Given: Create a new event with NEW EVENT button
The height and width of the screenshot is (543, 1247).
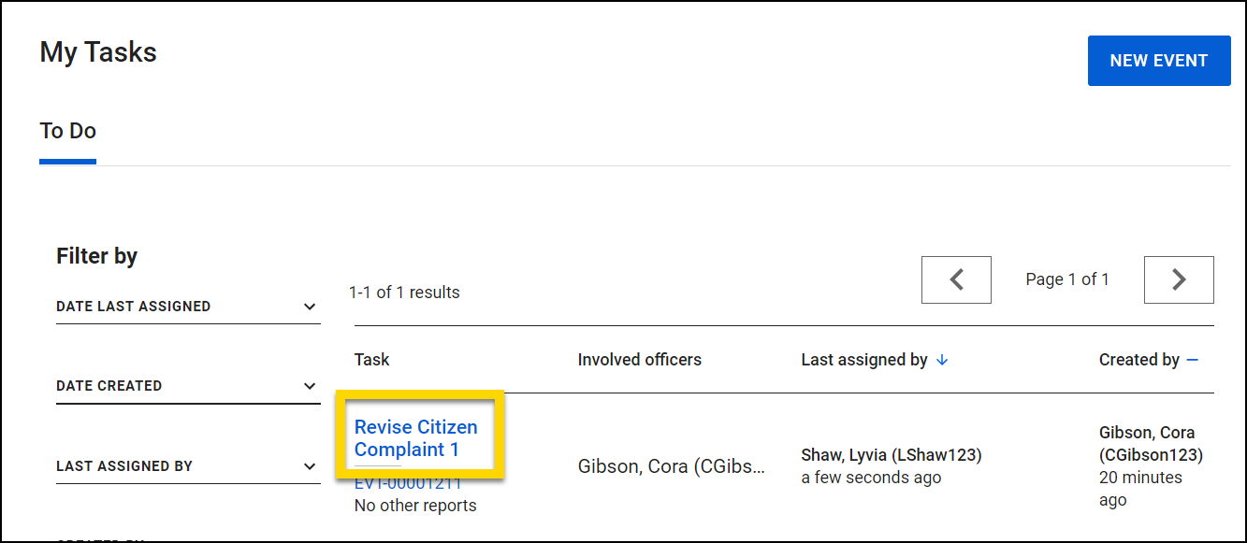Looking at the screenshot, I should tap(1159, 60).
